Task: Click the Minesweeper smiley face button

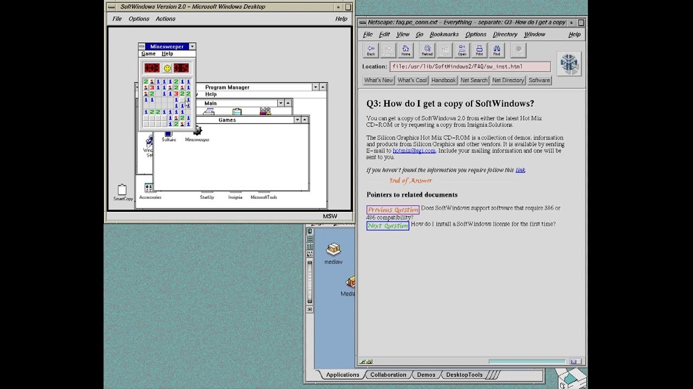Action: click(x=167, y=68)
